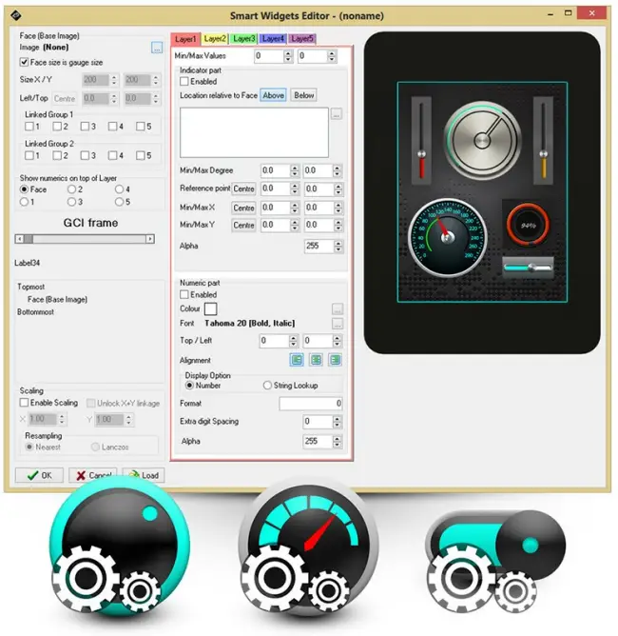The image size is (618, 636).
Task: Click numeric part Alpha stepper arrows
Action: pyautogui.click(x=337, y=442)
